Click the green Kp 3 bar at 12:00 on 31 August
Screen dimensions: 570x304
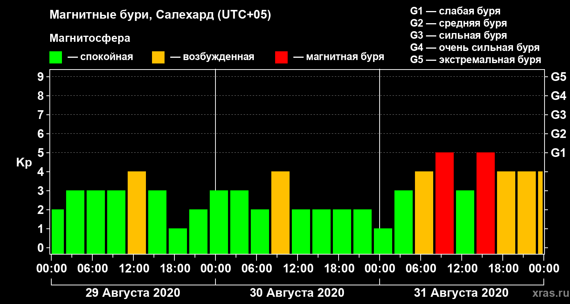pyautogui.click(x=465, y=222)
